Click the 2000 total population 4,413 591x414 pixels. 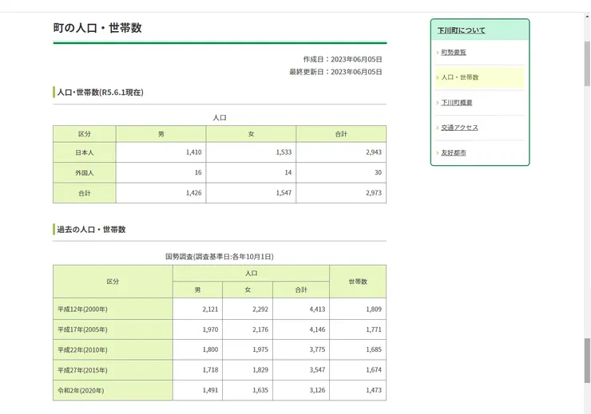click(x=317, y=309)
